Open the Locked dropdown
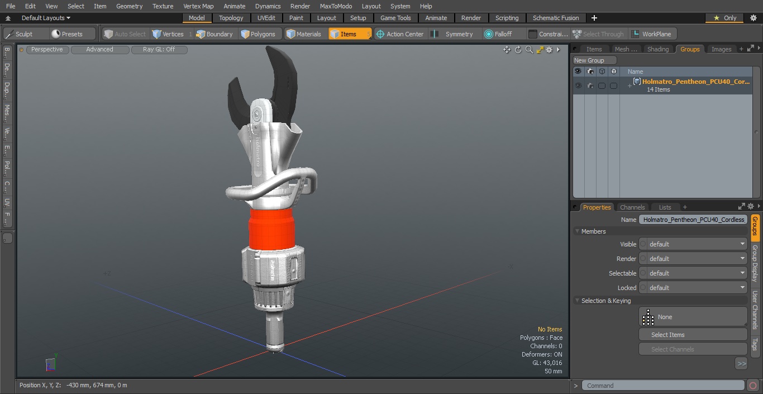Image resolution: width=763 pixels, height=394 pixels. [693, 288]
